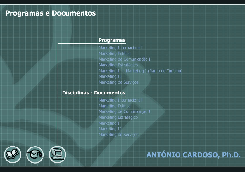Screen dimensions: 245x172
Task: Select Marketing de Comunicação I program link
Action: (124, 59)
